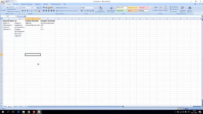This screenshot has width=203, height=114.
Task: Apply the Хороший cell style
Action: [121, 11]
